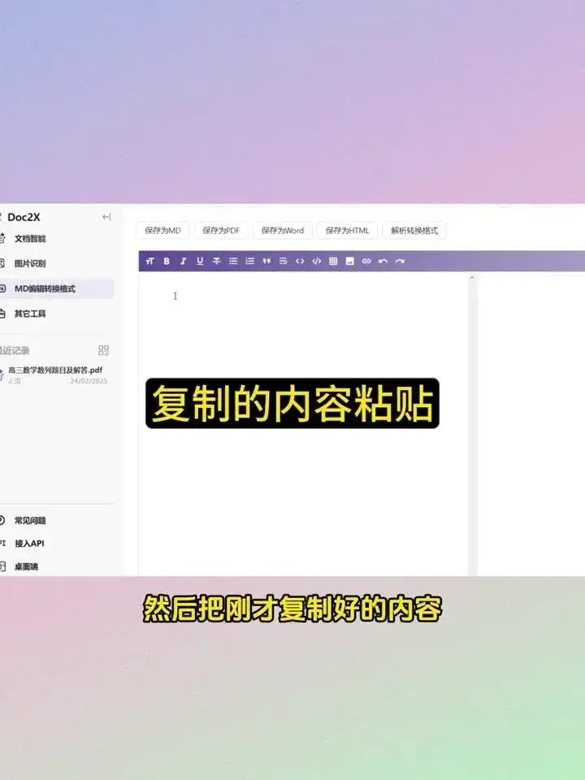The image size is (585, 780).
Task: Click 解析转换格式 button
Action: [x=414, y=230]
